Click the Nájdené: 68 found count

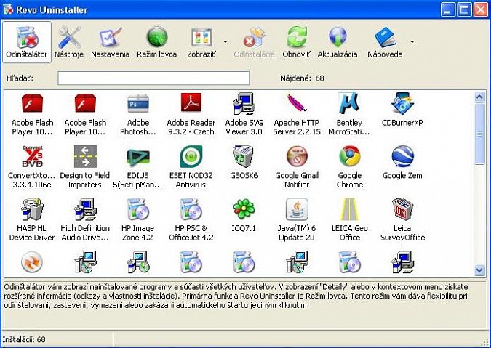(x=302, y=78)
